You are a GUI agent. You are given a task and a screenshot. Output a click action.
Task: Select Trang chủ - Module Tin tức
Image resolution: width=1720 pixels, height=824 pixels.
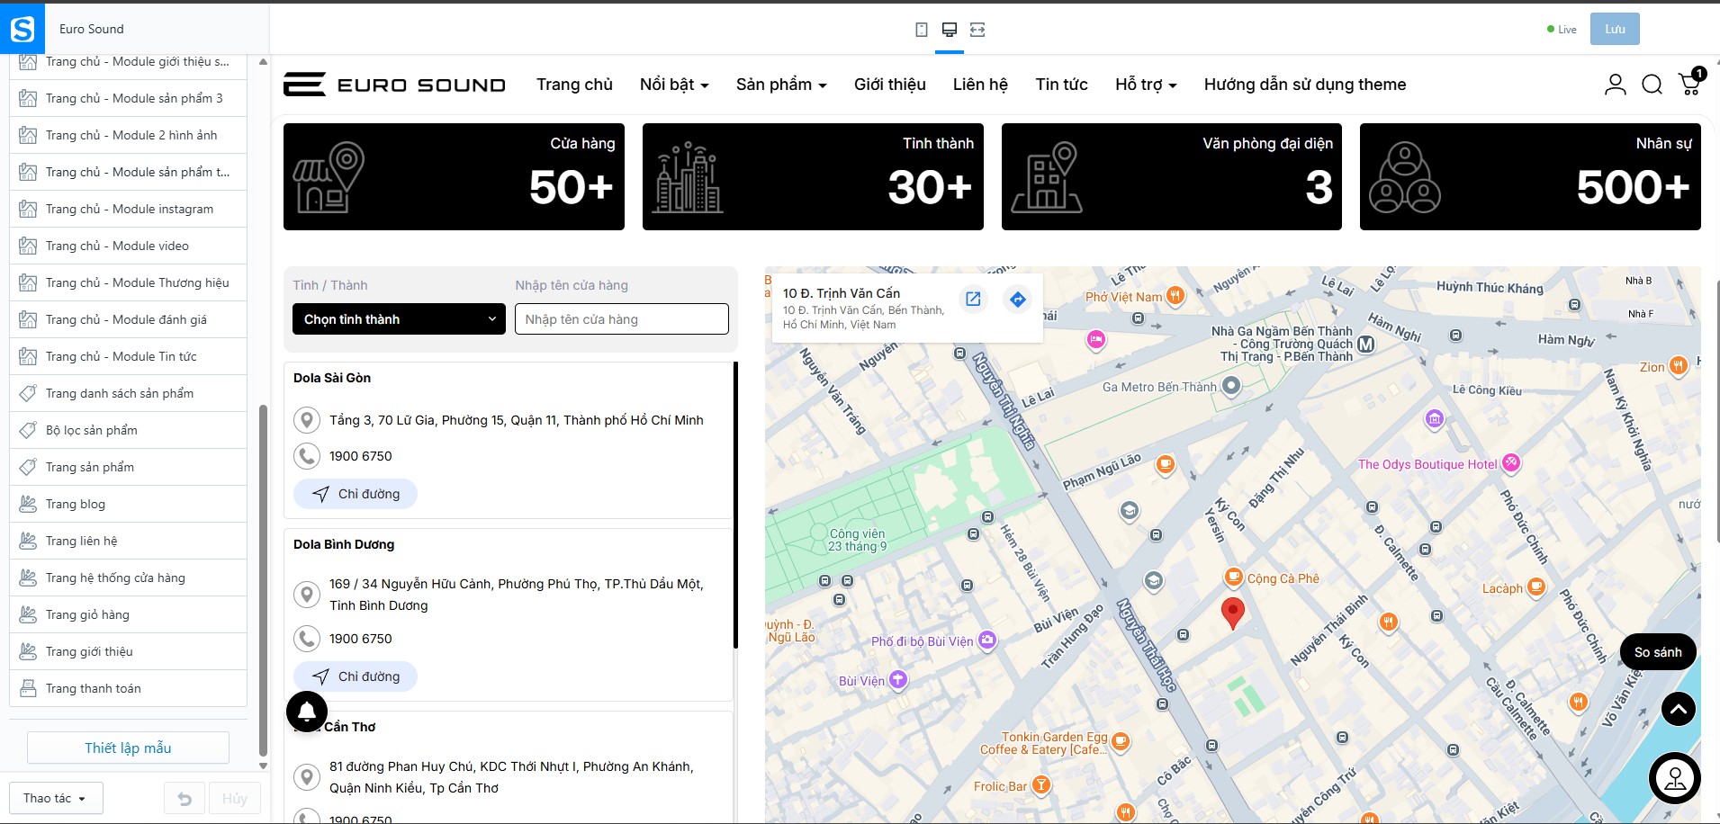coord(128,356)
